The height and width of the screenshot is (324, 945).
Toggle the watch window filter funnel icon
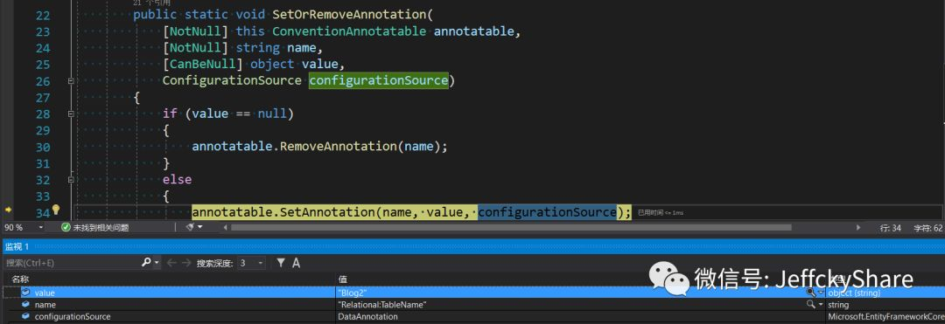[x=281, y=263]
